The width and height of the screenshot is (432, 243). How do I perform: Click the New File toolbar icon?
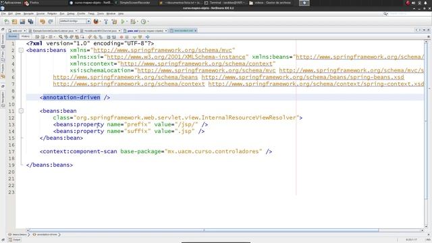pyautogui.click(x=7, y=22)
